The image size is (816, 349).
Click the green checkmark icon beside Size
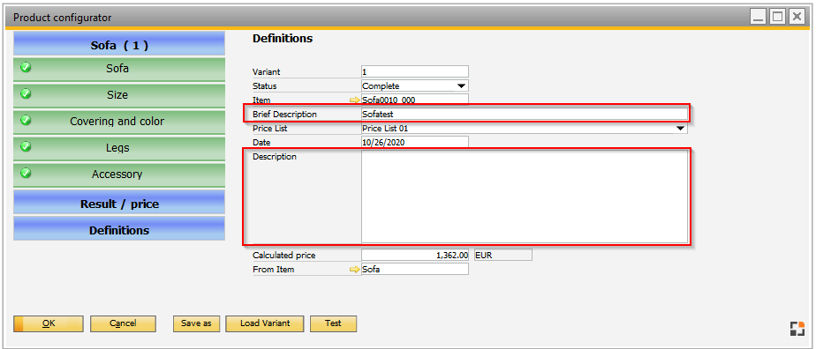(26, 94)
